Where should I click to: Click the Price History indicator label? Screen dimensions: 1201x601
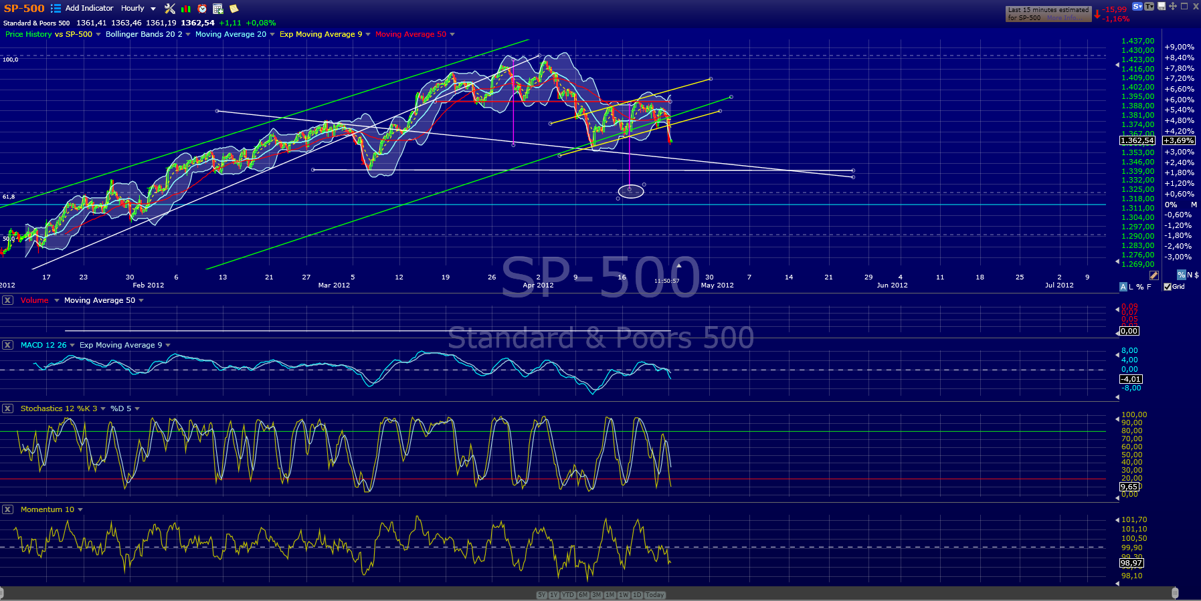(28, 34)
